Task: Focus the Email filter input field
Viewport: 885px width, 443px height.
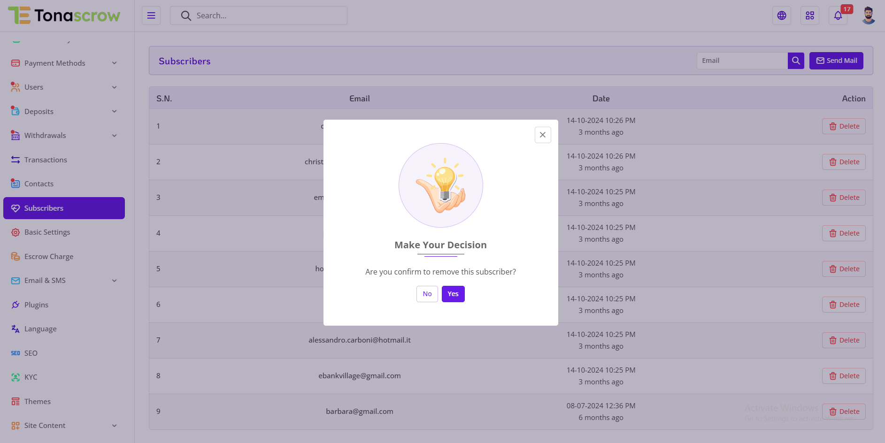Action: 742,61
